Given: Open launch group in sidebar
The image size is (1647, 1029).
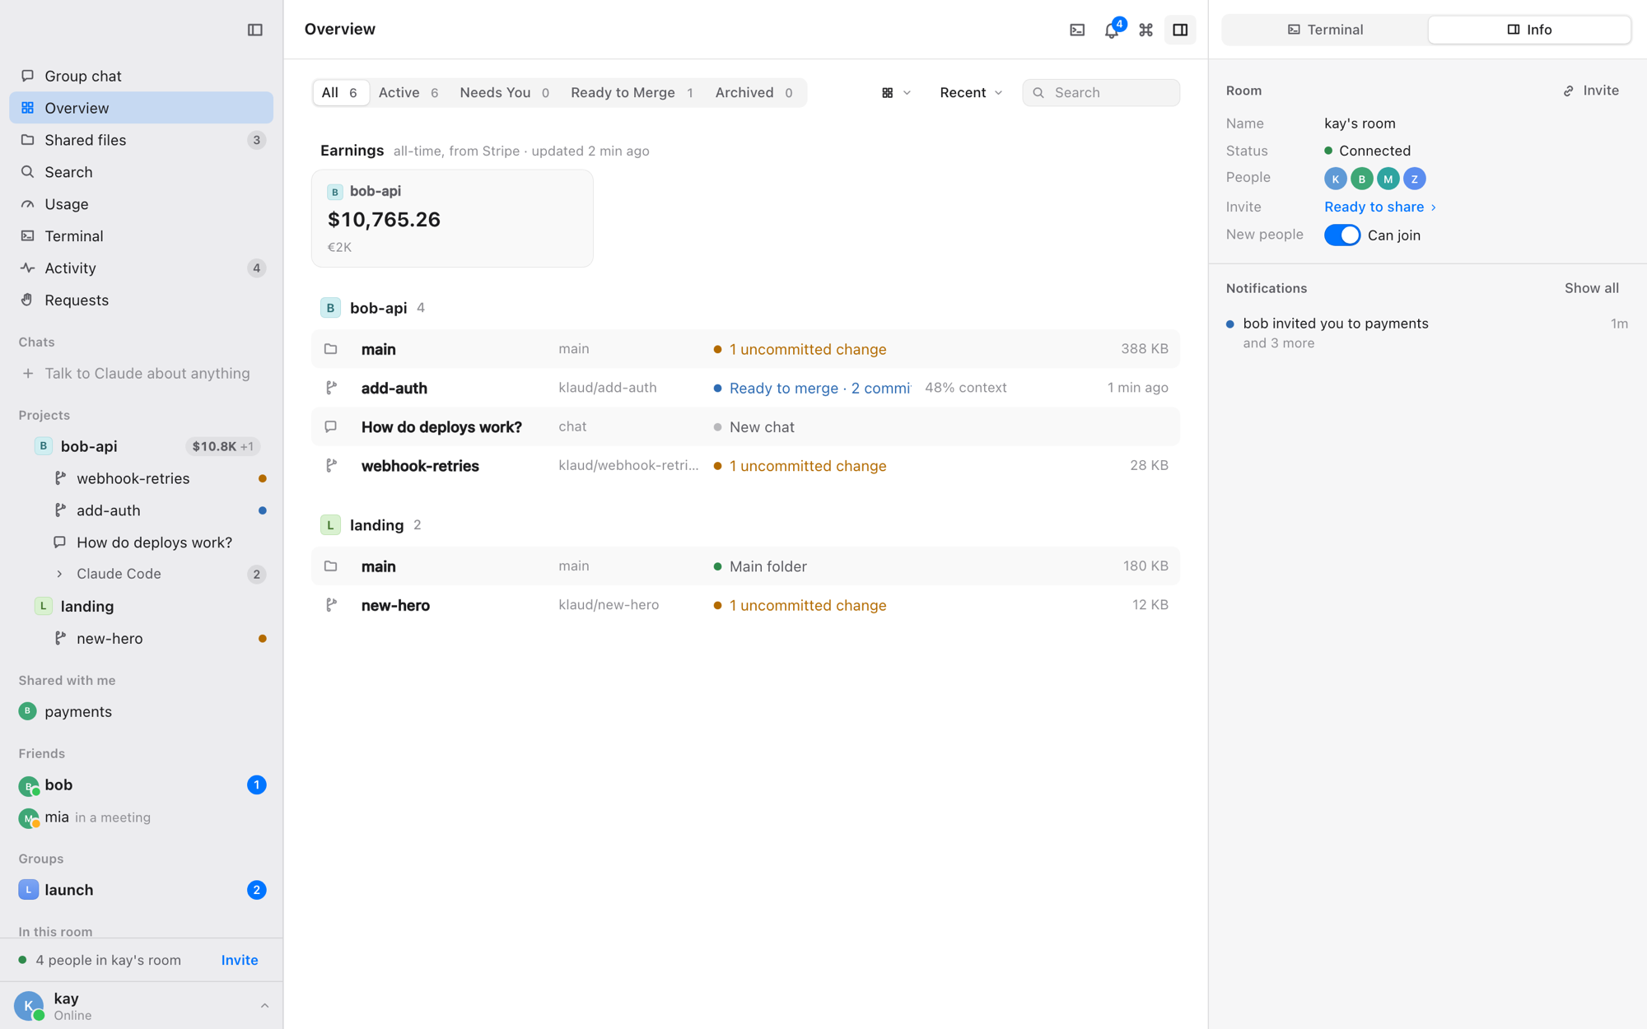Looking at the screenshot, I should (141, 890).
